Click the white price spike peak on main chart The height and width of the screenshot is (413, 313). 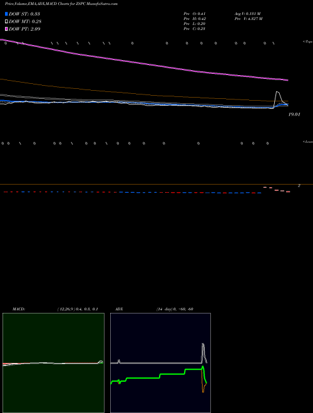(x=277, y=91)
